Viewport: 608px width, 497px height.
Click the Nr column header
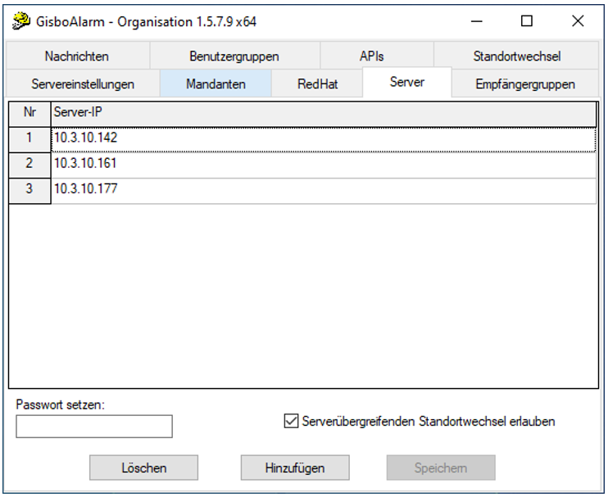29,114
